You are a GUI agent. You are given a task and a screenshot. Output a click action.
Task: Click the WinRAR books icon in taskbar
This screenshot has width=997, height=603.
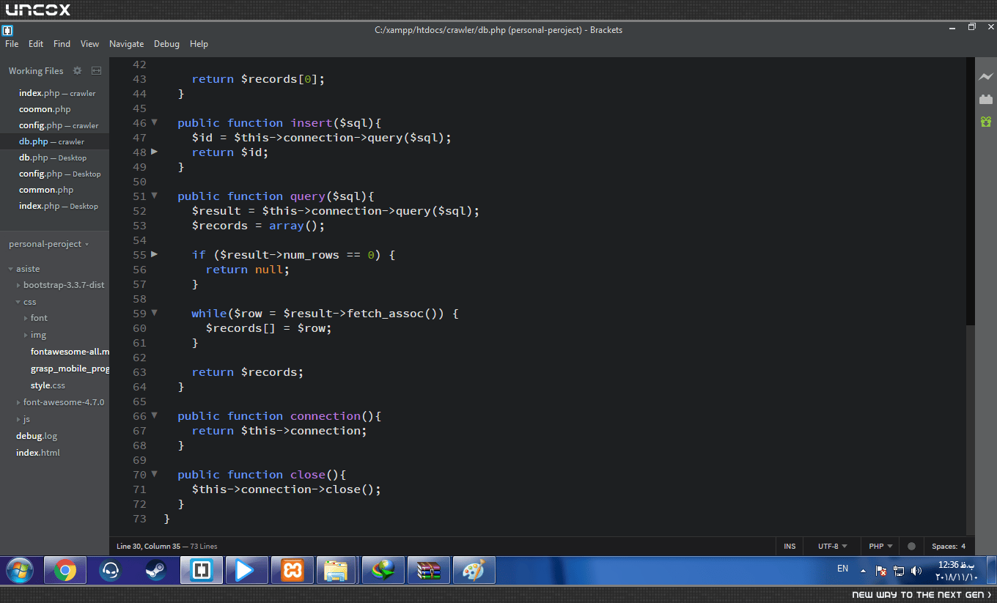pyautogui.click(x=429, y=570)
